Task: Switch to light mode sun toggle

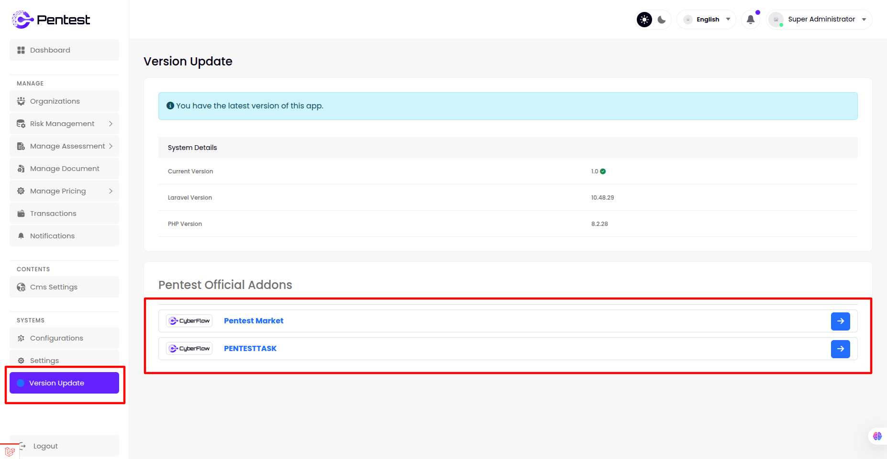Action: tap(644, 20)
